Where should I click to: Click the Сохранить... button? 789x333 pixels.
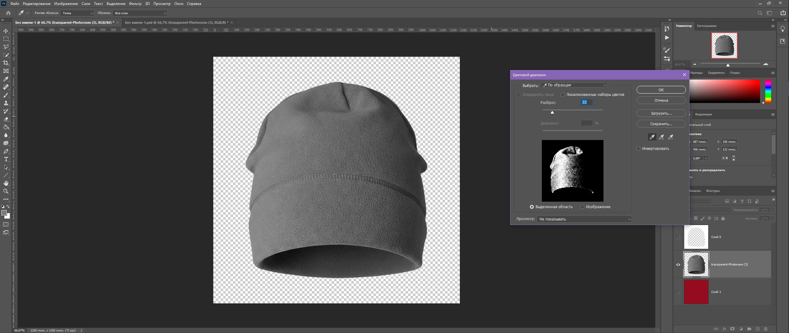click(x=661, y=124)
